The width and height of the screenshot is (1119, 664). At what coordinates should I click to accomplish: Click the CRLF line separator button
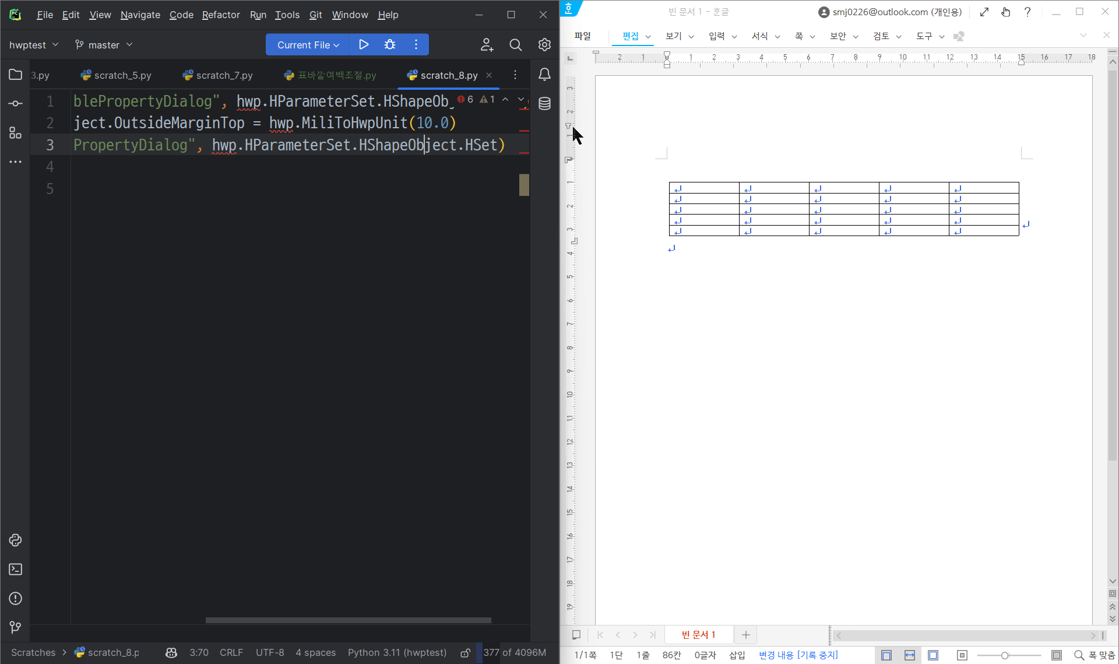(231, 653)
